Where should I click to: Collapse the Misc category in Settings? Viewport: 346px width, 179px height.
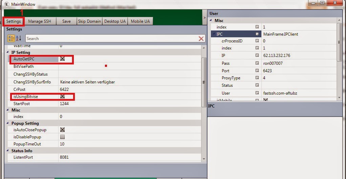pyautogui.click(x=8, y=110)
